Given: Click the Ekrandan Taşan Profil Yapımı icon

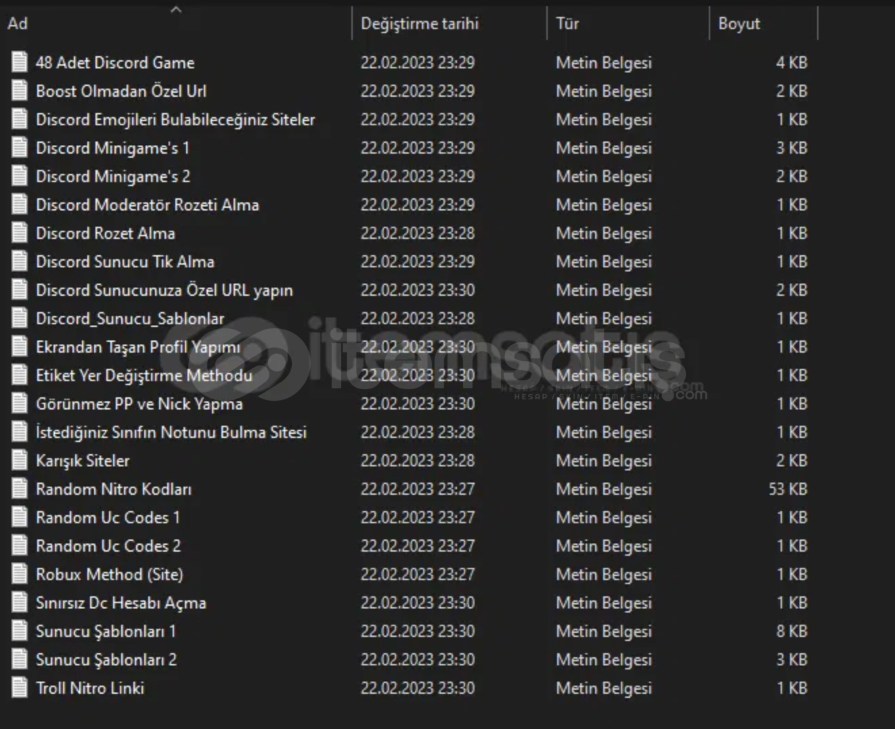Looking at the screenshot, I should [x=20, y=347].
